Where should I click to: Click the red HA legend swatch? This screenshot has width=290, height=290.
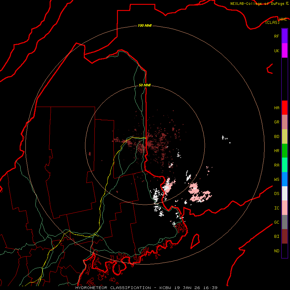click(x=285, y=108)
